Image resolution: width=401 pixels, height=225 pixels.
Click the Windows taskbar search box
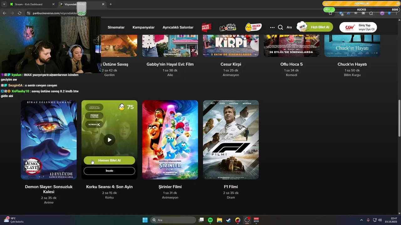point(173,220)
